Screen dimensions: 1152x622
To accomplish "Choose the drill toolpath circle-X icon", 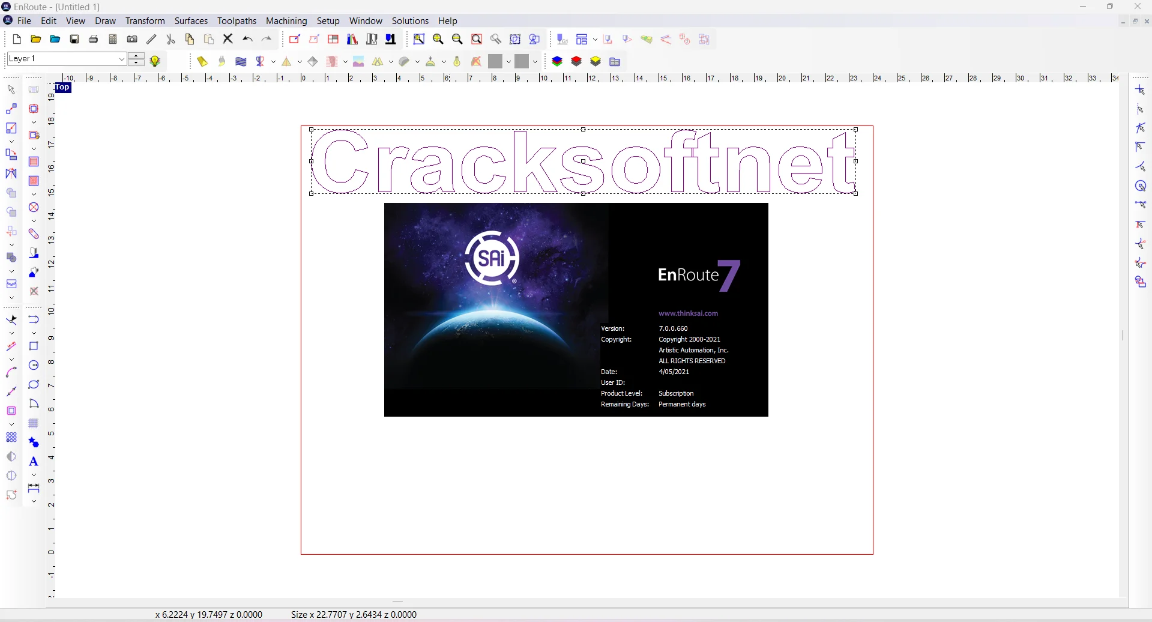I will [x=34, y=208].
